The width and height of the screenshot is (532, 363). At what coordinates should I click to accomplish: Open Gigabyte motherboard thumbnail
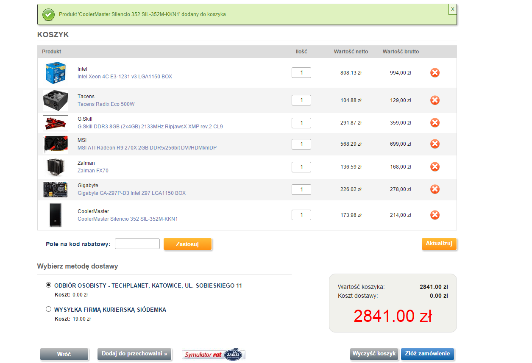56,189
